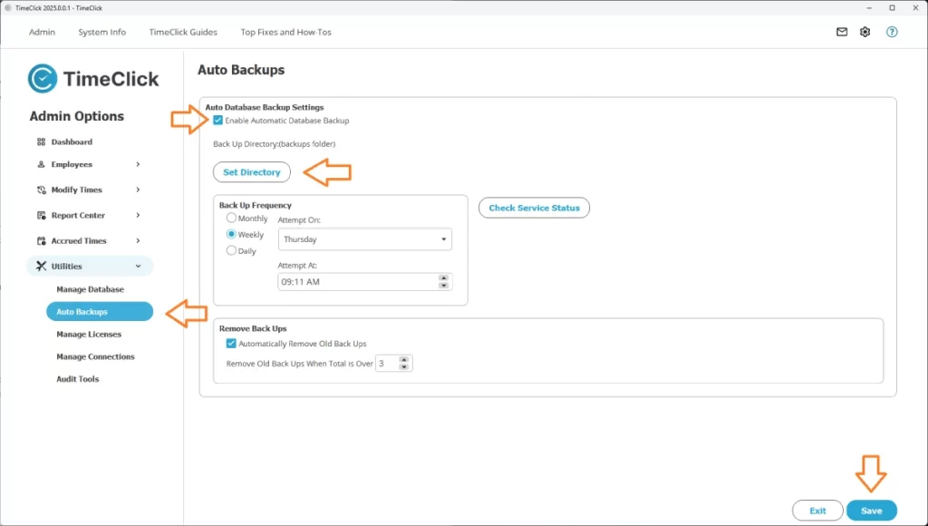Viewport: 928px width, 526px height.
Task: Click the Set Directory button
Action: pyautogui.click(x=251, y=171)
